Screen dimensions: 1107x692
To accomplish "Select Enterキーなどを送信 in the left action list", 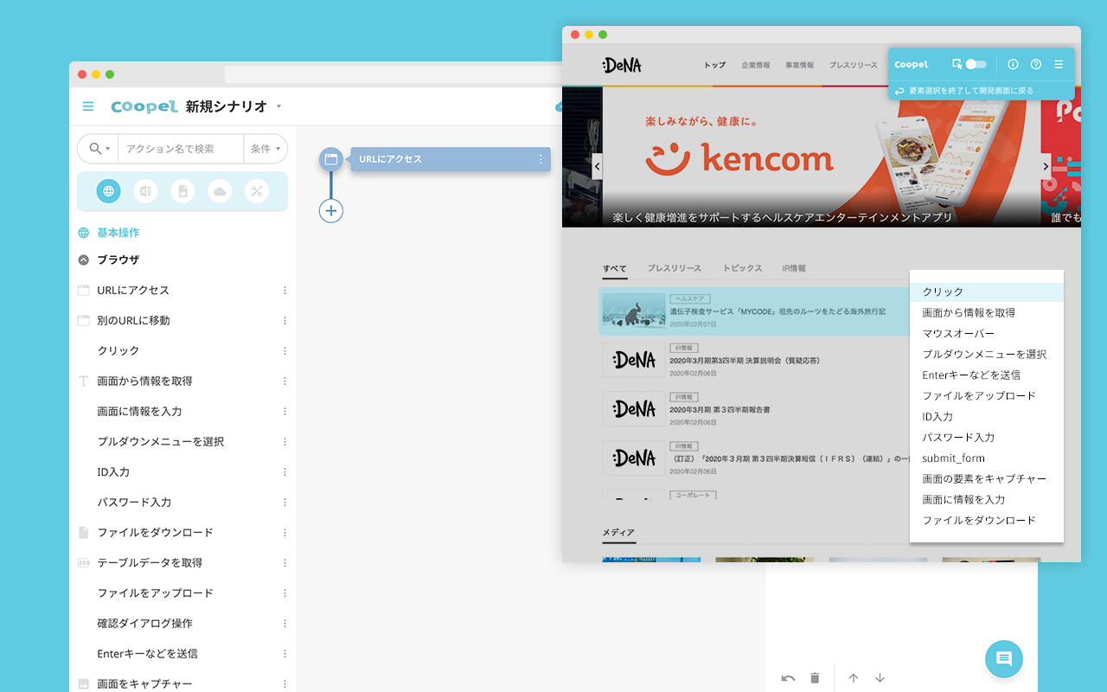I will (x=148, y=653).
